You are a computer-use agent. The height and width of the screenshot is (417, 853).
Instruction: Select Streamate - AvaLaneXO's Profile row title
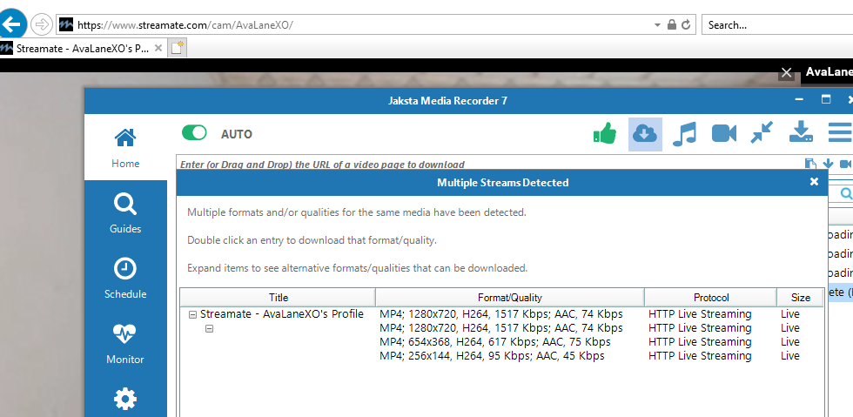coord(282,314)
